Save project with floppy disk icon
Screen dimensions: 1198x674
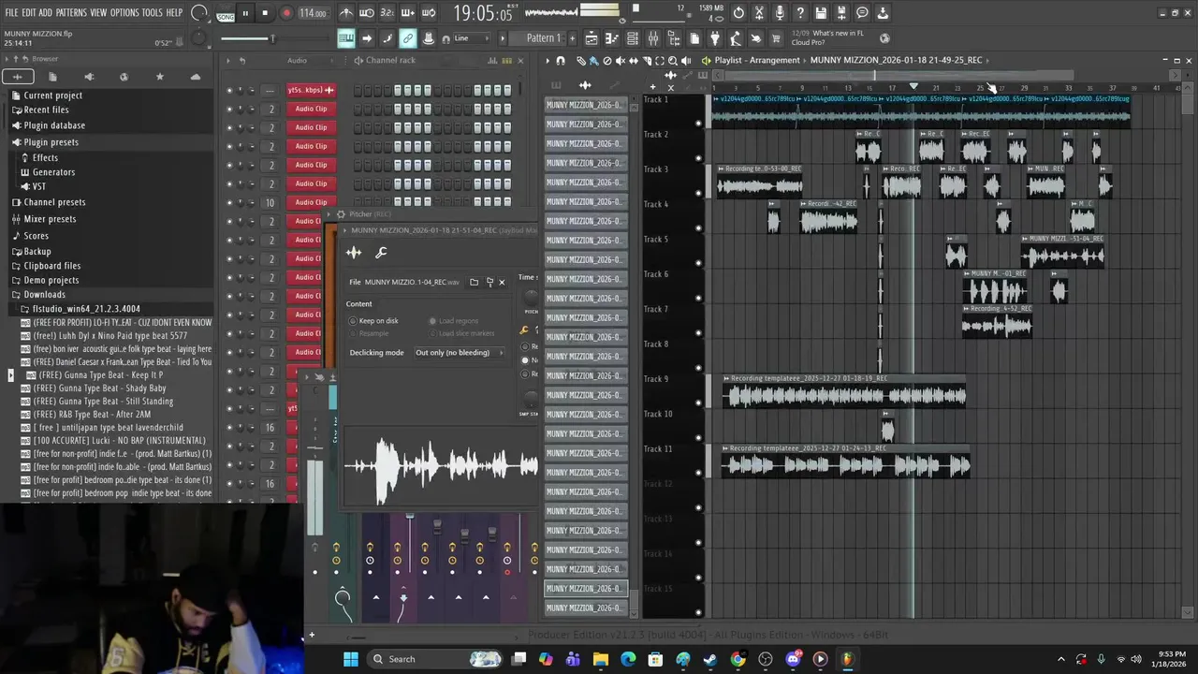pos(821,13)
